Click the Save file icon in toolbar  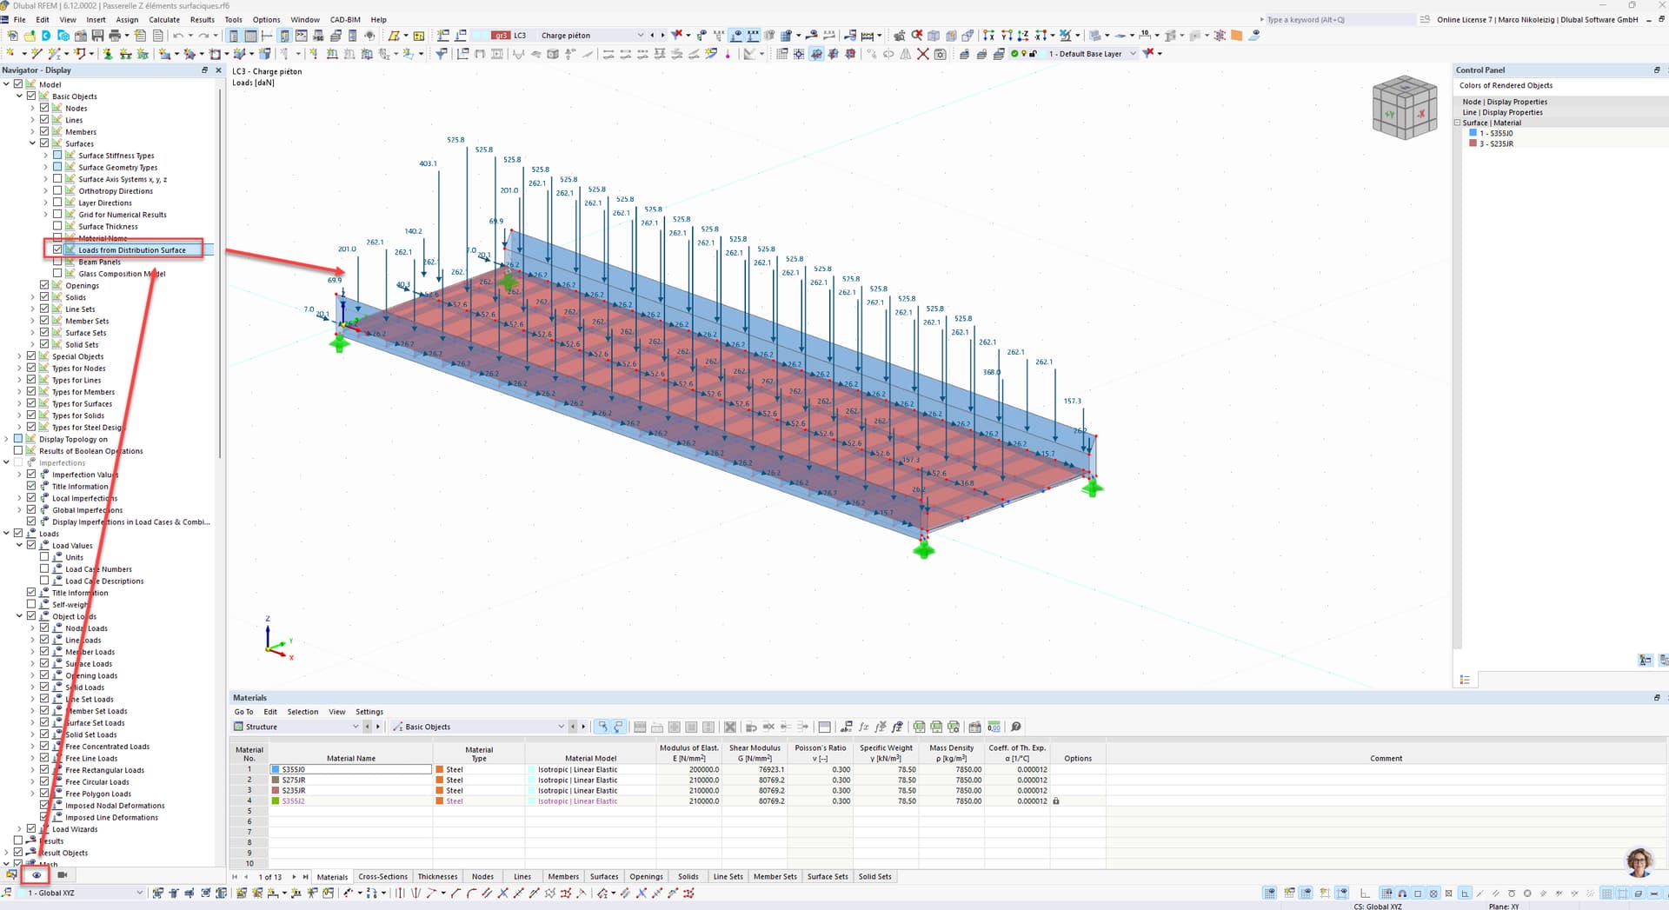point(97,36)
